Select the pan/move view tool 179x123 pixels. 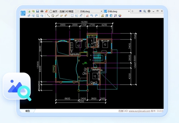pos(29,15)
